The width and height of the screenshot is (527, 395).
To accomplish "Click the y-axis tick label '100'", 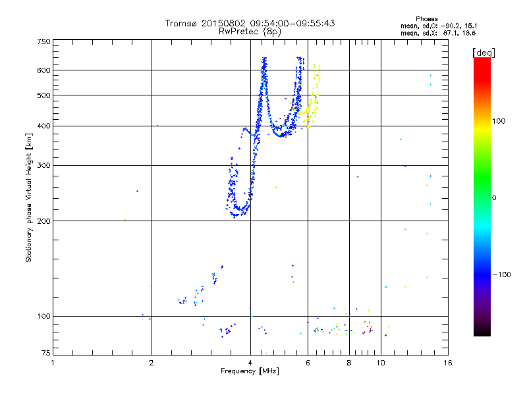I will point(43,316).
